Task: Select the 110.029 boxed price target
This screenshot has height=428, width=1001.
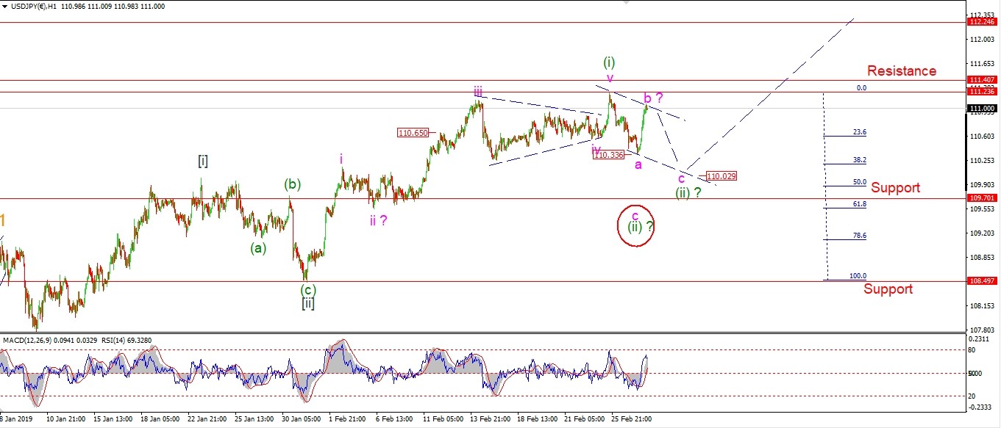Action: [x=721, y=176]
